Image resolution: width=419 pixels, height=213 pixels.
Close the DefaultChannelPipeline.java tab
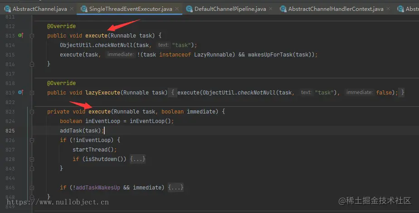point(271,9)
